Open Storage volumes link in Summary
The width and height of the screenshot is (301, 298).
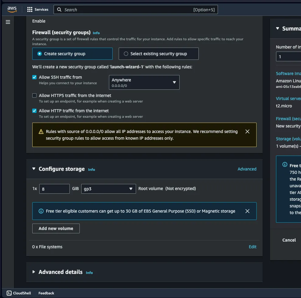288,139
